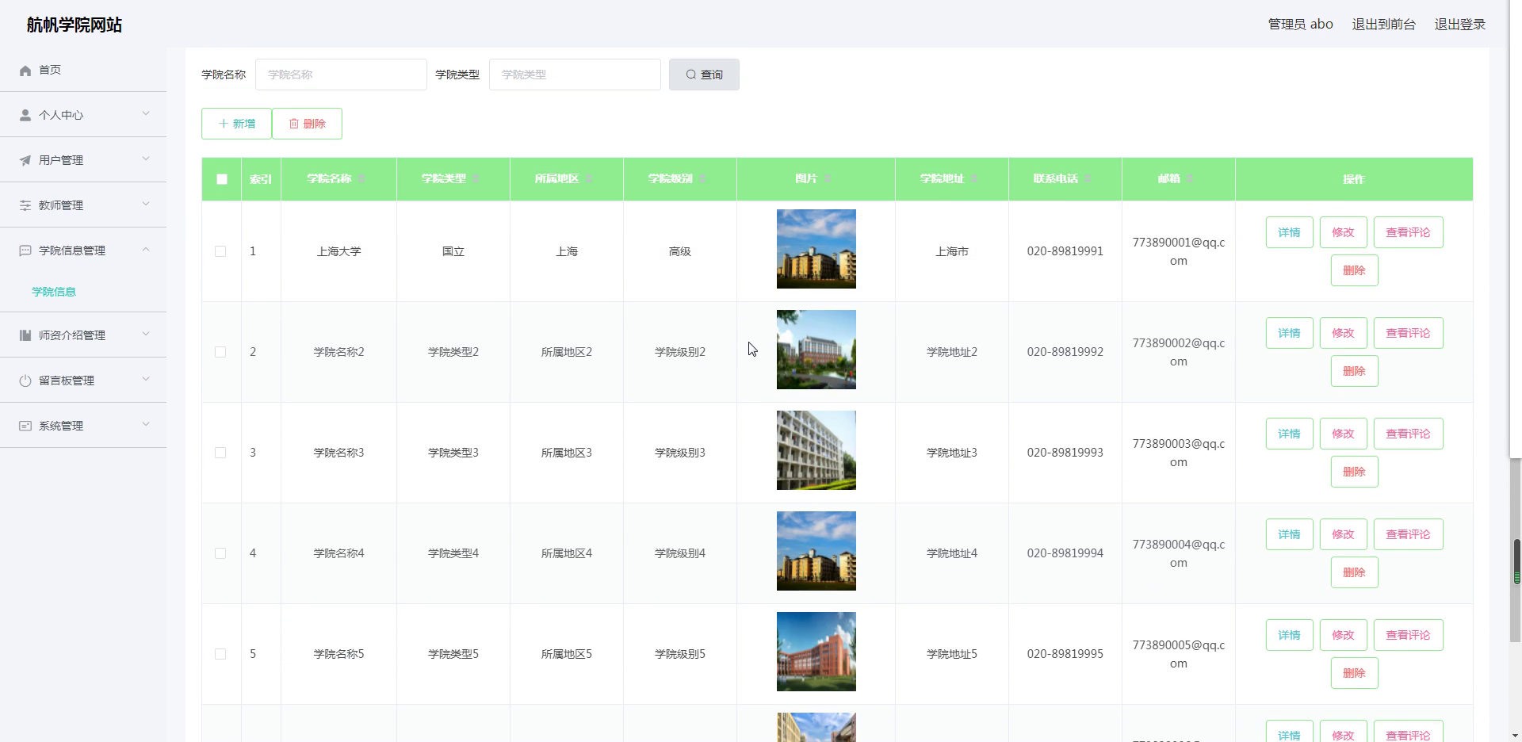The height and width of the screenshot is (742, 1522).
Task: Open 详情 for 上海大学
Action: point(1289,232)
